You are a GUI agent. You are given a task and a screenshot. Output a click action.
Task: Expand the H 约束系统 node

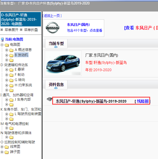click(x=7, y=85)
